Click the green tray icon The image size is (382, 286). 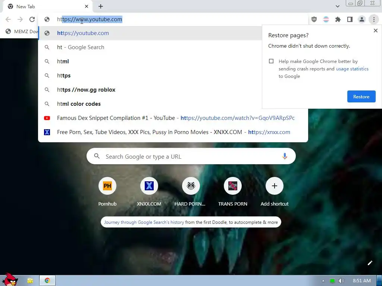[332, 281]
